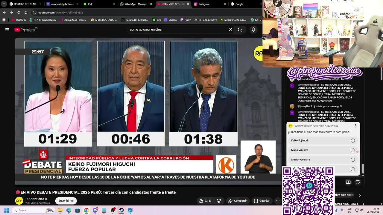Open ESP keyboard language switcher in tray
Screen dimensions: 383x215
point(349,210)
